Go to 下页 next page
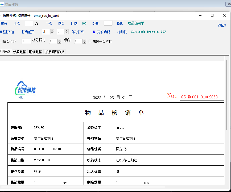 click(49, 23)
